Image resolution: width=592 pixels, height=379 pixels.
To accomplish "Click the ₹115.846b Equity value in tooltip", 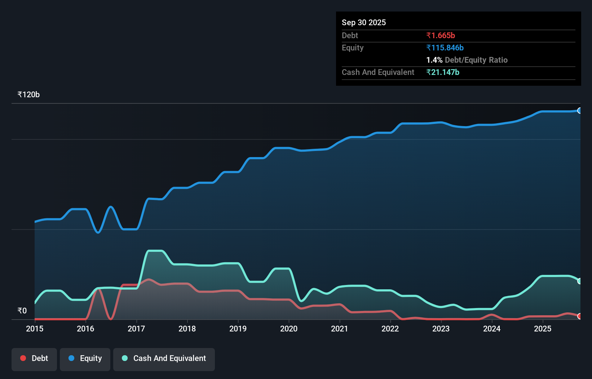I will pyautogui.click(x=445, y=48).
